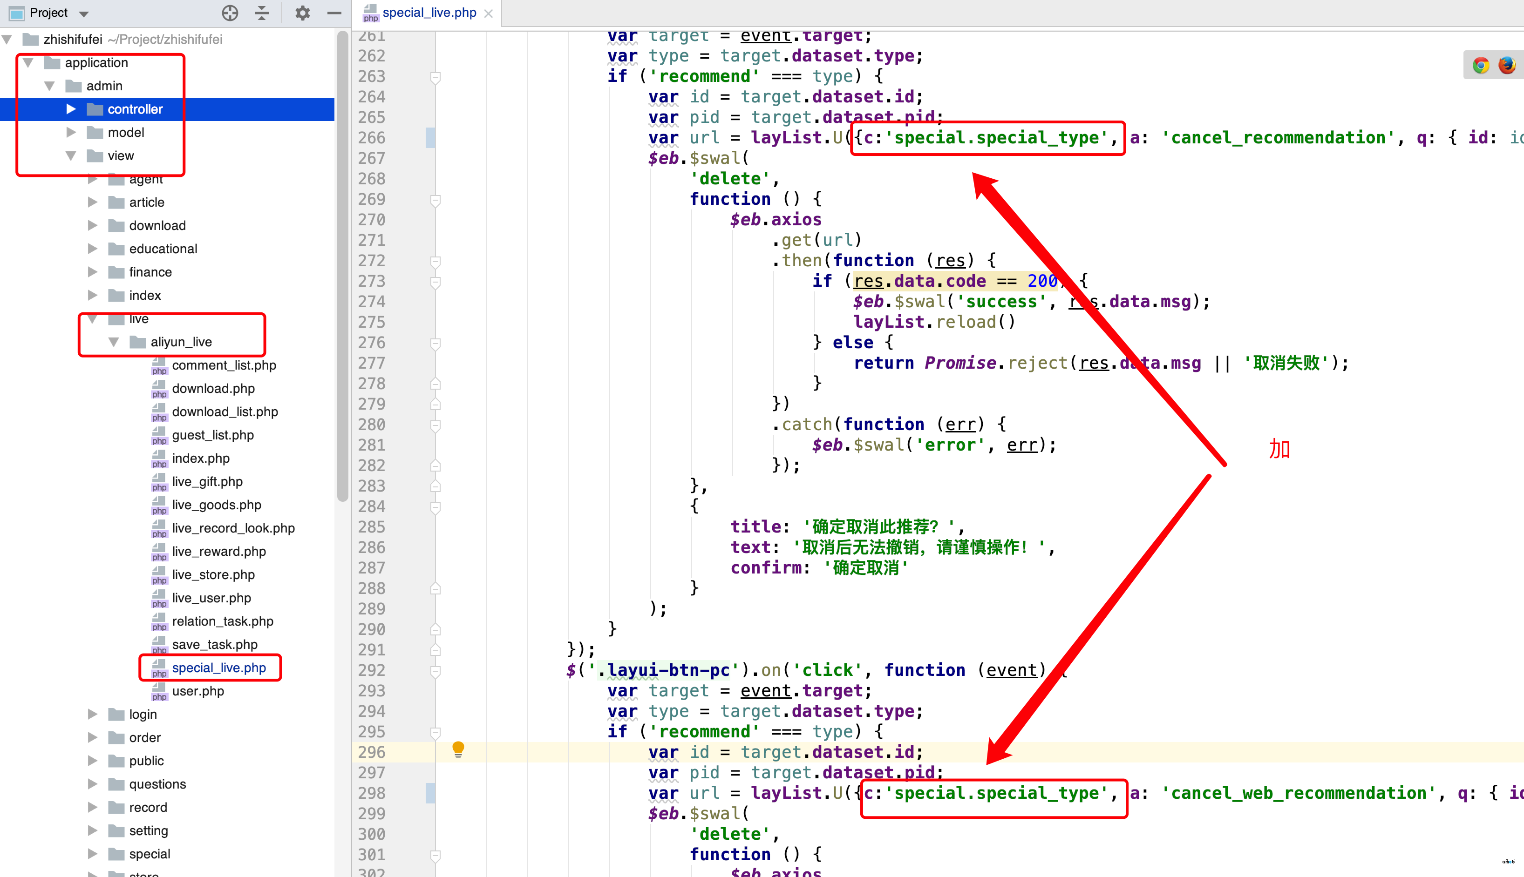
Task: Open the file in Firefox browser icon
Action: click(1506, 65)
